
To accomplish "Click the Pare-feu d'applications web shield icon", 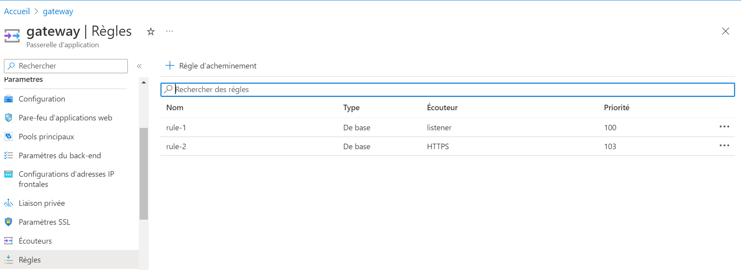I will [x=8, y=118].
